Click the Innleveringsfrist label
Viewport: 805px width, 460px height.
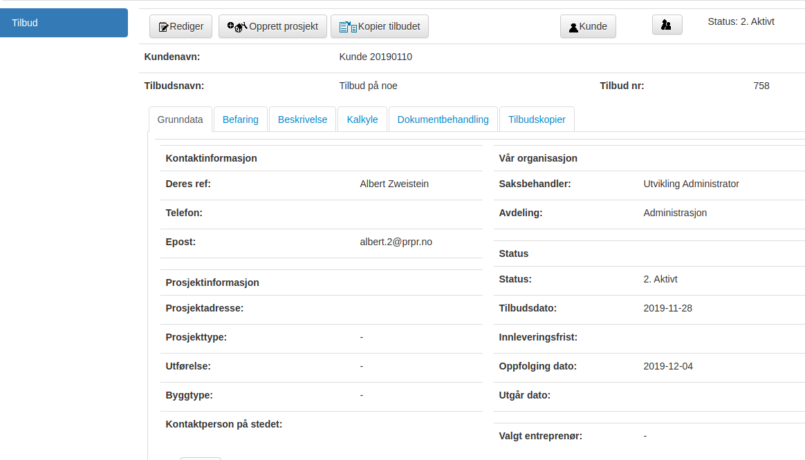click(538, 337)
